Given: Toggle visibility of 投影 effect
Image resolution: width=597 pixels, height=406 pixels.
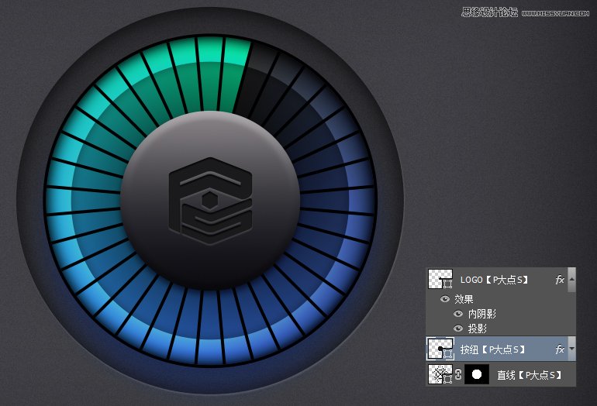Looking at the screenshot, I should 459,329.
